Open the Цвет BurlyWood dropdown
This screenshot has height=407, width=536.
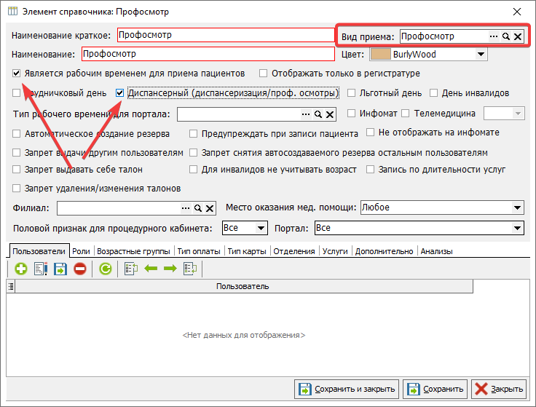pos(481,55)
